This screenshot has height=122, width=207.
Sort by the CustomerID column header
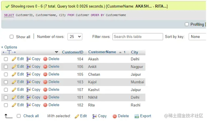coord(73,52)
